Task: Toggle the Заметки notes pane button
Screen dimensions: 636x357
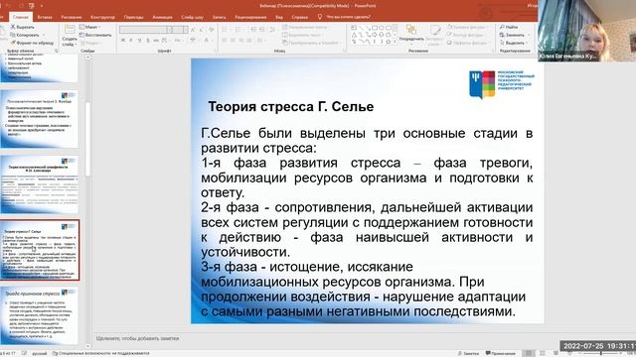Action: tap(468, 353)
